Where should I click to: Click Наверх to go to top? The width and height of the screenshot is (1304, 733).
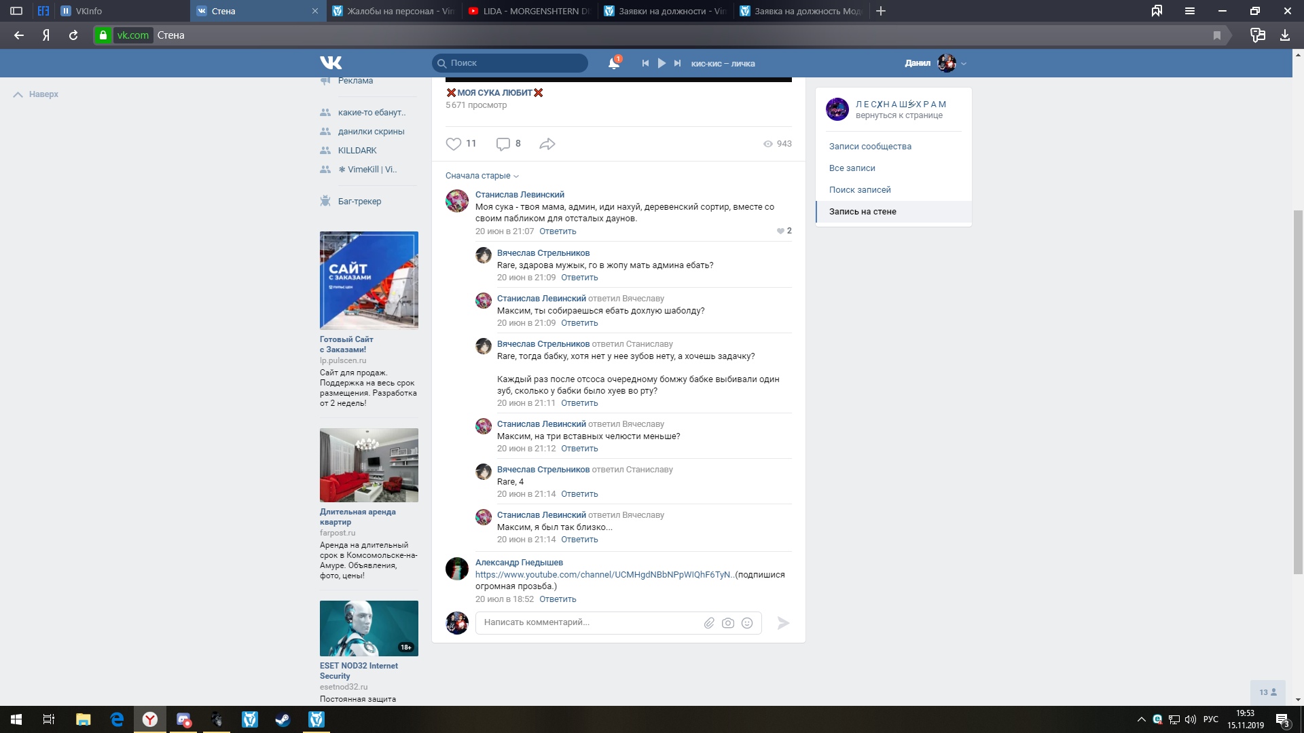tap(36, 94)
